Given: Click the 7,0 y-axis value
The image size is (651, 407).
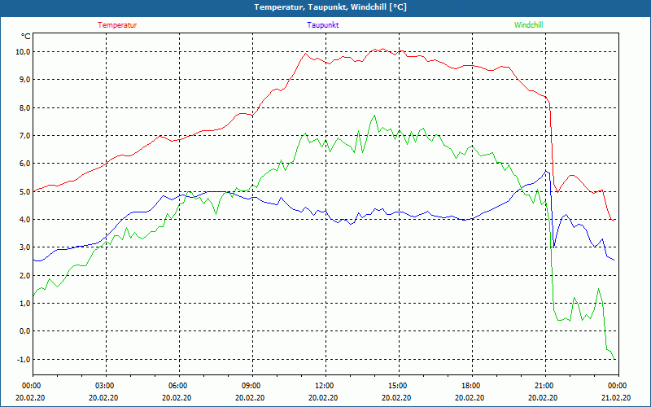Looking at the screenshot, I should 24,136.
